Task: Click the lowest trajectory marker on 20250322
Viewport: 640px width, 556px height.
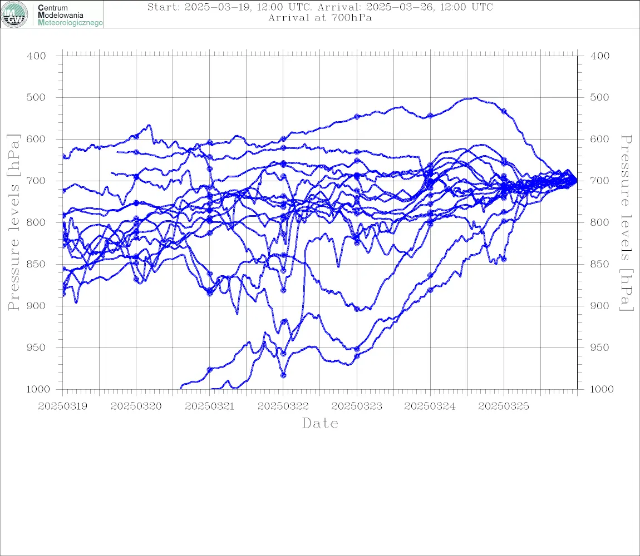Action: pyautogui.click(x=283, y=375)
